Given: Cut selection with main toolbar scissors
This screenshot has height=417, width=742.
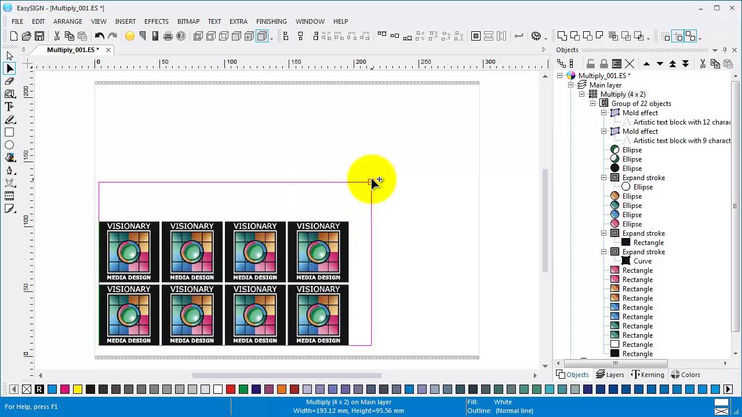Looking at the screenshot, I should tap(57, 36).
